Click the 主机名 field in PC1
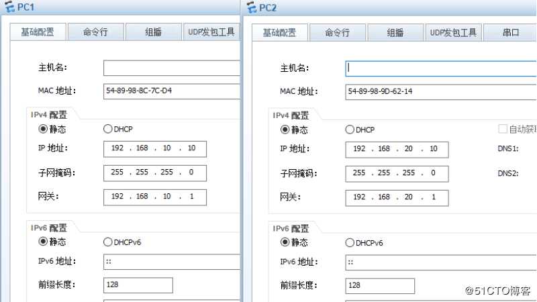The width and height of the screenshot is (537, 302). coord(172,68)
